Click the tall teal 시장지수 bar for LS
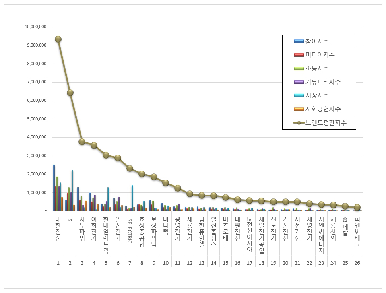Viewport: 386px width, 293px height. [72, 190]
